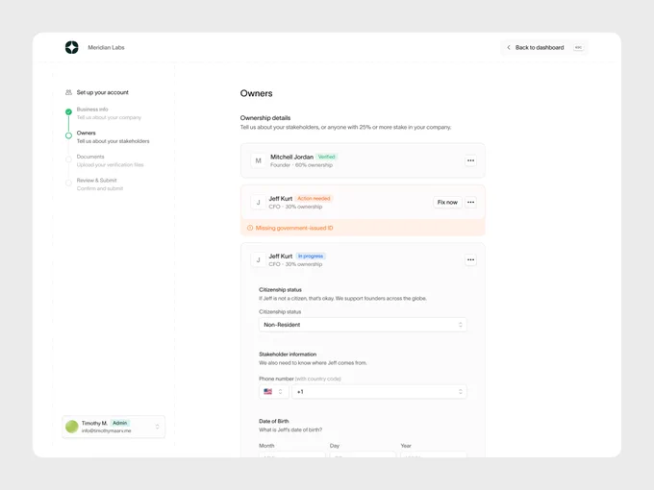This screenshot has height=490, width=654.
Task: Click Mitchell Jordan's M avatar
Action: click(x=258, y=160)
